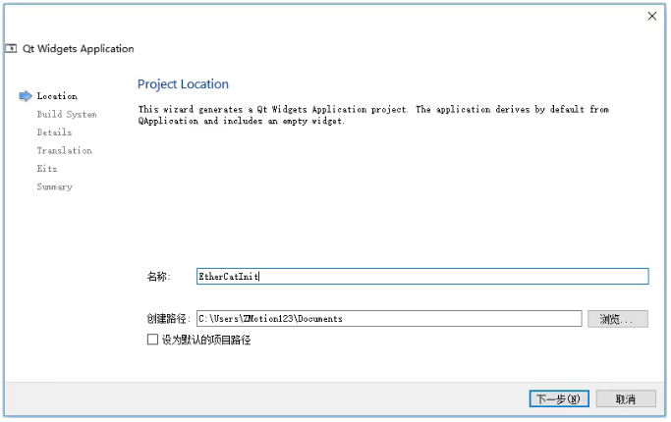Cancel the wizard with 取消
The width and height of the screenshot is (671, 422).
(626, 398)
